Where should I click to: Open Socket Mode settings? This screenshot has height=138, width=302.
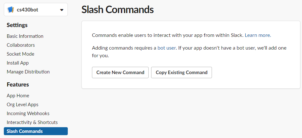click(20, 54)
